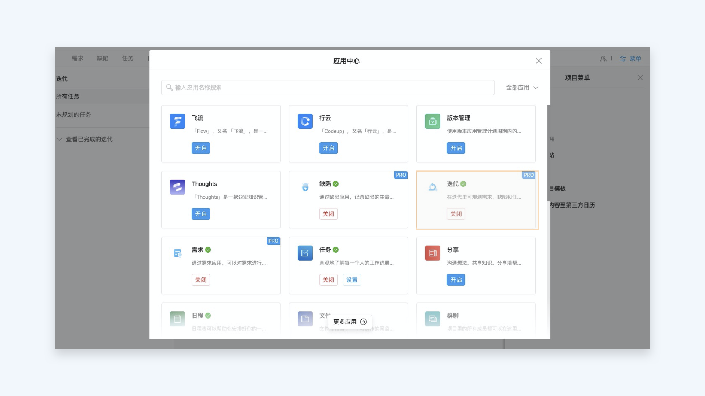This screenshot has height=396, width=705.
Task: Click the 项目菜单 panel heading
Action: pos(577,77)
